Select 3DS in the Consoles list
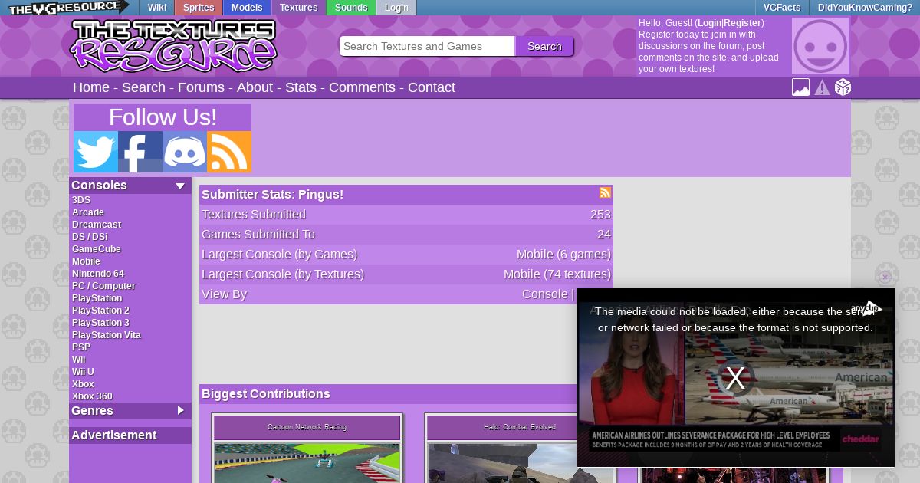920x483 pixels. pos(81,200)
